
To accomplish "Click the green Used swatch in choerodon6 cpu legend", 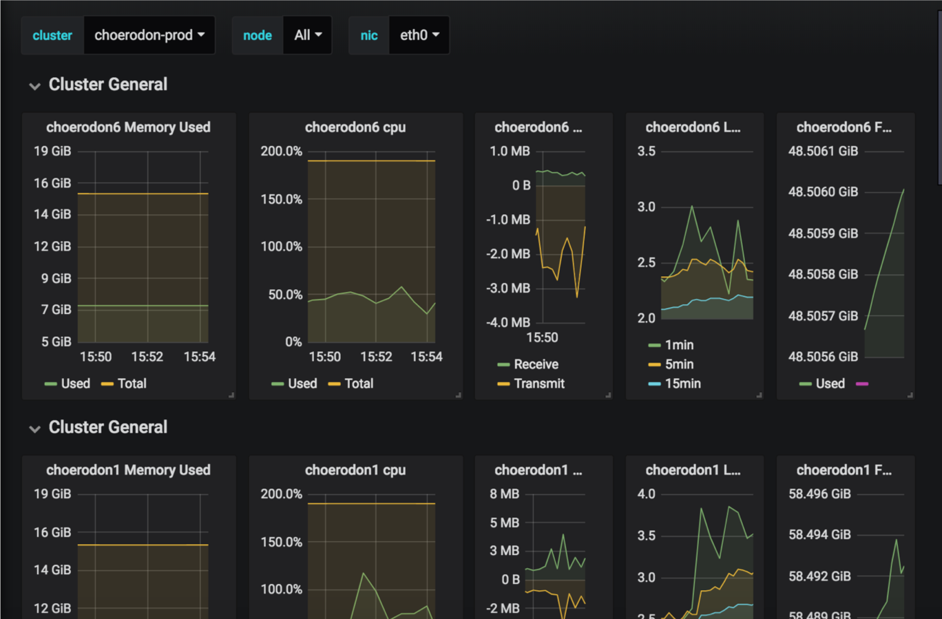I will pos(278,384).
